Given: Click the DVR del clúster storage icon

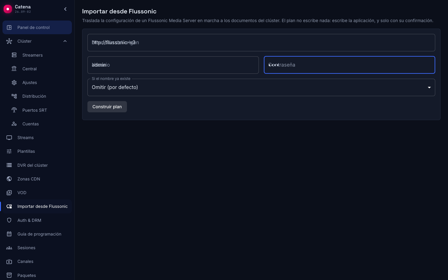Looking at the screenshot, I should click(9, 165).
